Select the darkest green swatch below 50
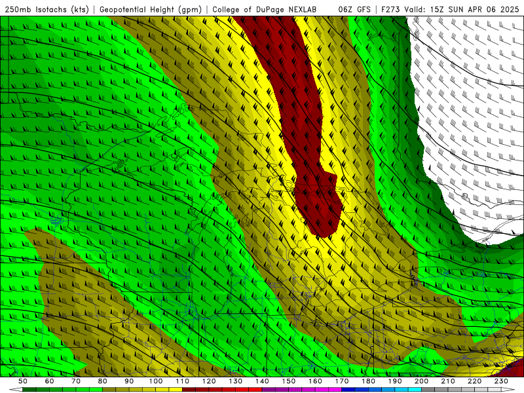The height and width of the screenshot is (393, 524). (29, 389)
